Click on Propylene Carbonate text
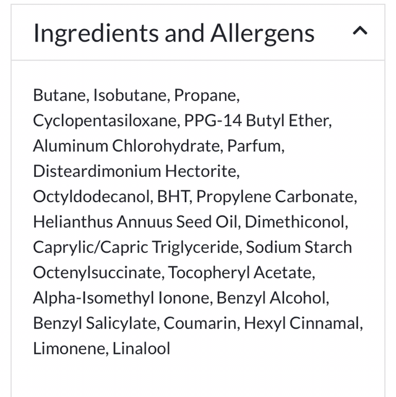The width and height of the screenshot is (396, 397). click(277, 197)
